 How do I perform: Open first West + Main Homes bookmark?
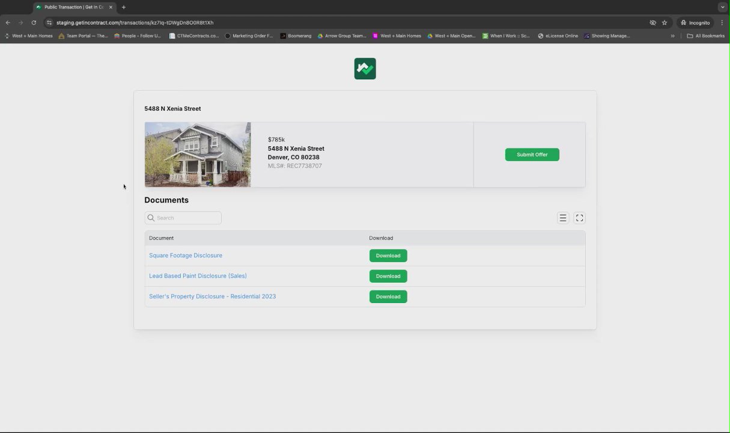click(28, 36)
